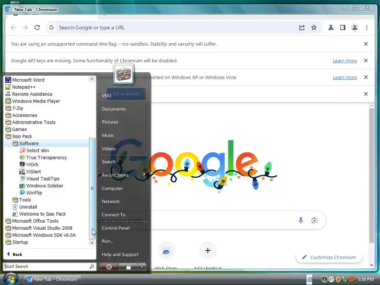The image size is (380, 285).
Task: Click the share page icon in address bar
Action: click(x=302, y=27)
